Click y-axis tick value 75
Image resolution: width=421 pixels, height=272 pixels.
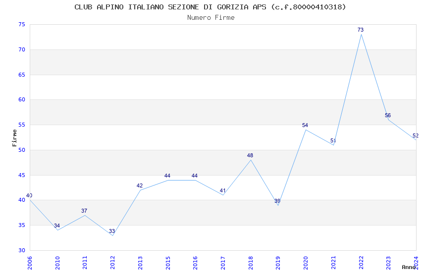[x=22, y=24]
